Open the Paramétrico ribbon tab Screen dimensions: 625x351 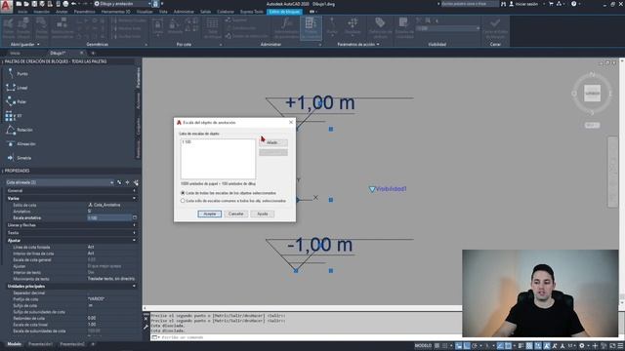tap(85, 12)
